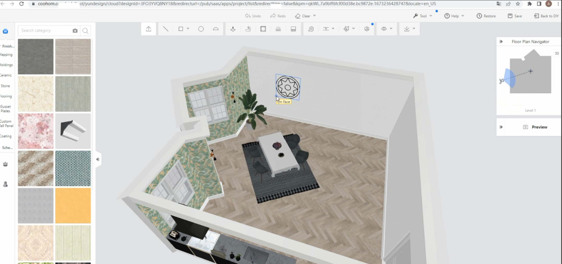Select the Circle drawing tool
Viewport: 562px width, 264px height.
click(x=201, y=29)
